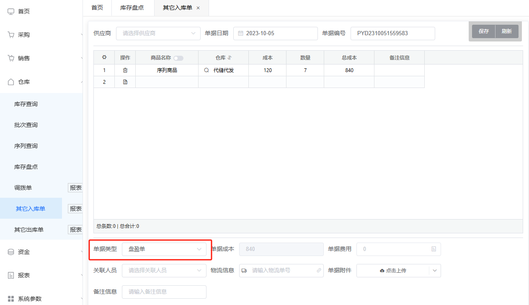Click the document icon in row 2
This screenshot has height=305, width=529.
[x=125, y=82]
